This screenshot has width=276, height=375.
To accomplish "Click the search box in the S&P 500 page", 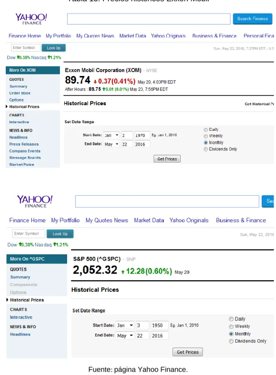I will tap(167, 201).
